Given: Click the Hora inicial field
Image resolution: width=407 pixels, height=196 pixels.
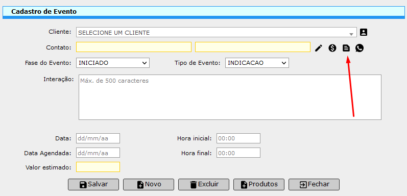Looking at the screenshot, I should [238, 138].
